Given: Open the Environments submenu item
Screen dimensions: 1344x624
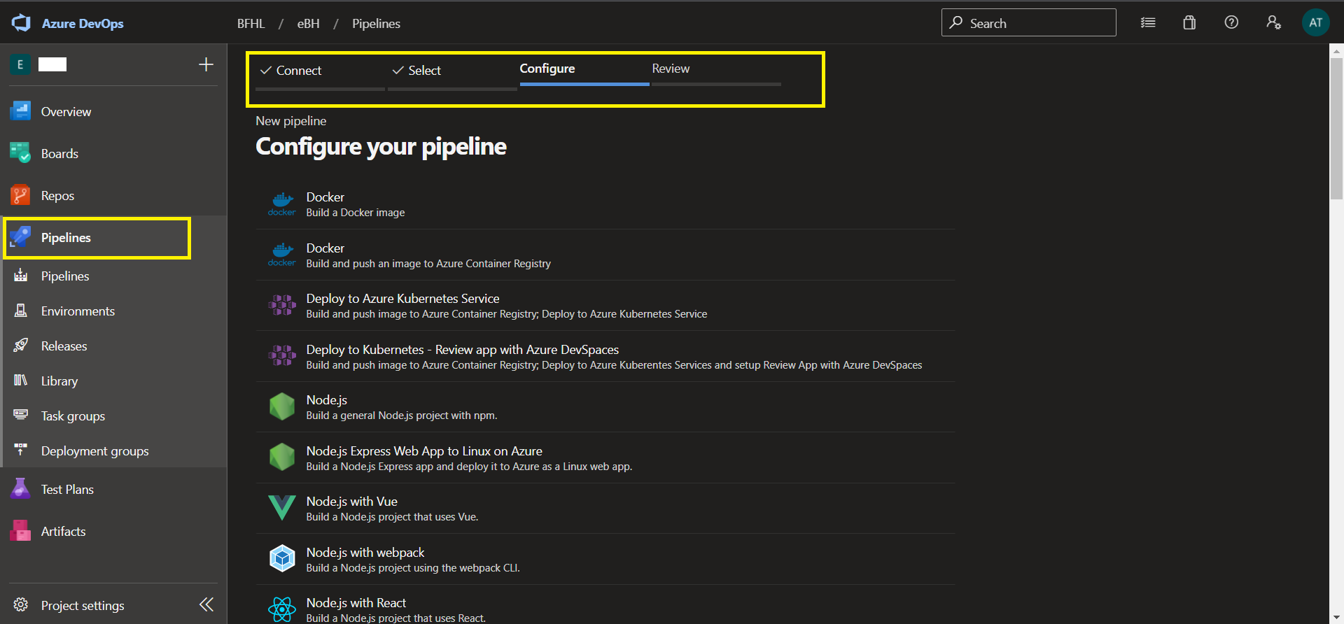Looking at the screenshot, I should click(78, 311).
